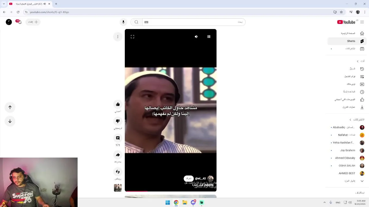Switch the ENG input language indicator
This screenshot has width=369, height=207.
coord(338,203)
